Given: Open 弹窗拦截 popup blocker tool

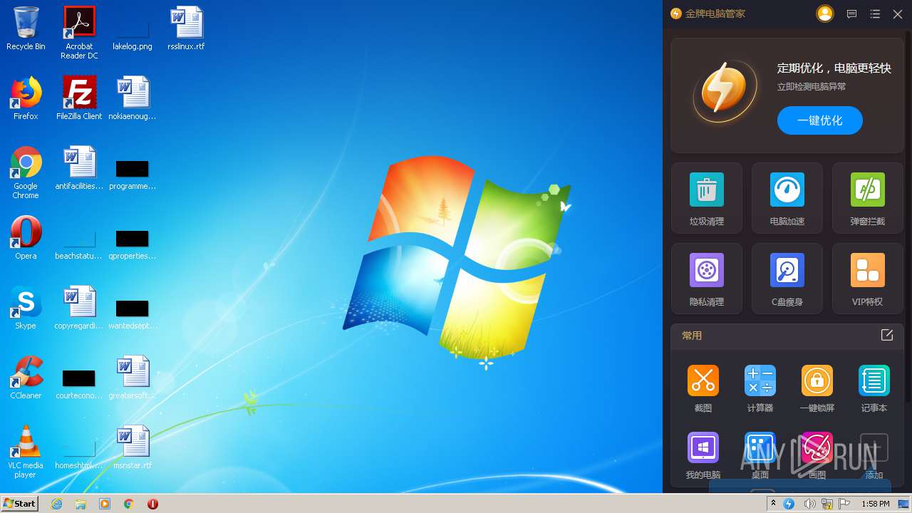Looking at the screenshot, I should (x=867, y=198).
